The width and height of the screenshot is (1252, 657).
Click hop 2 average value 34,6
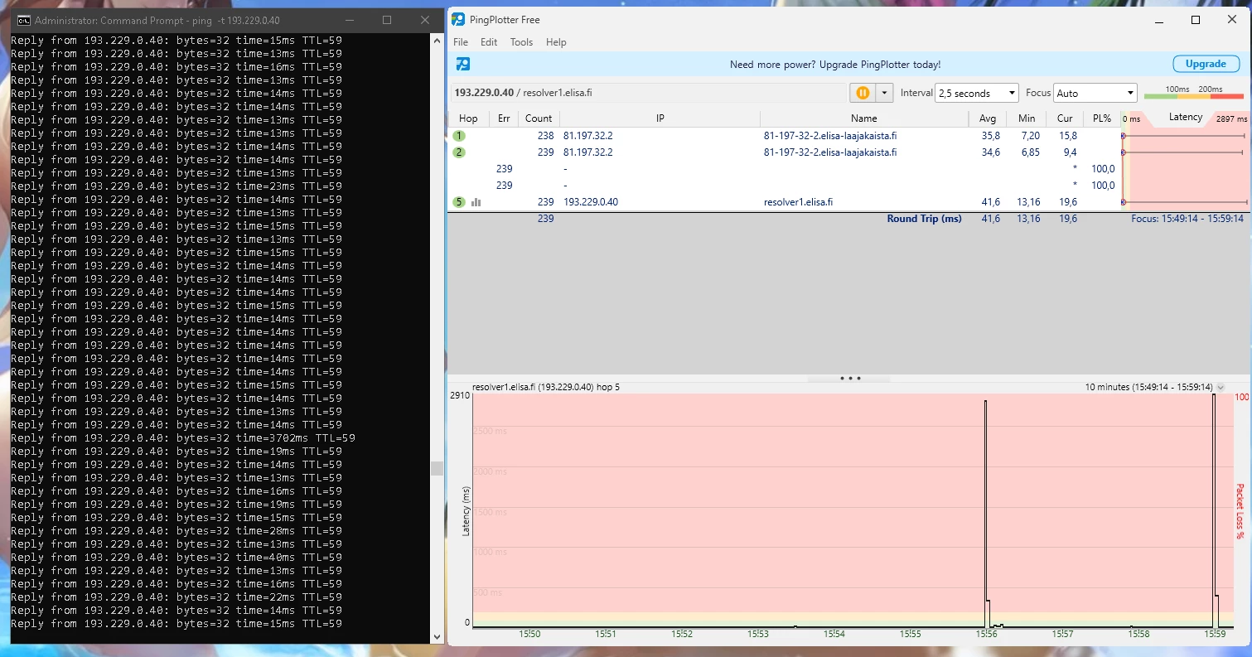click(990, 152)
